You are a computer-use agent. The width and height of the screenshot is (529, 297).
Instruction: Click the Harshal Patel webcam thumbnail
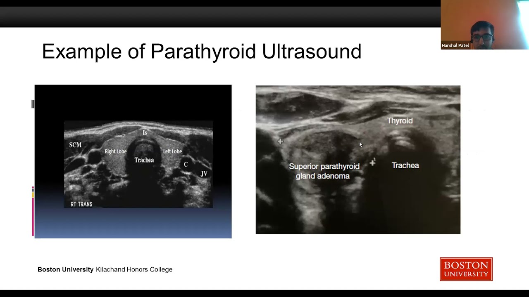pos(485,25)
